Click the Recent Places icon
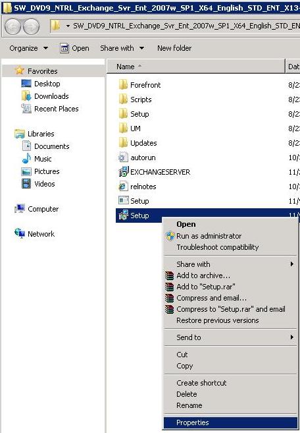This screenshot has height=433, width=300. 26,109
